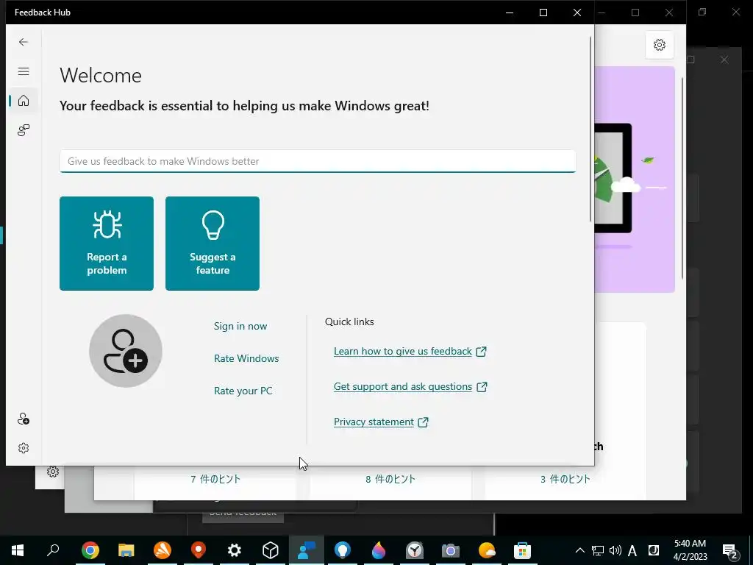Viewport: 753px width, 565px height.
Task: Click Sign in now
Action: coord(240,326)
